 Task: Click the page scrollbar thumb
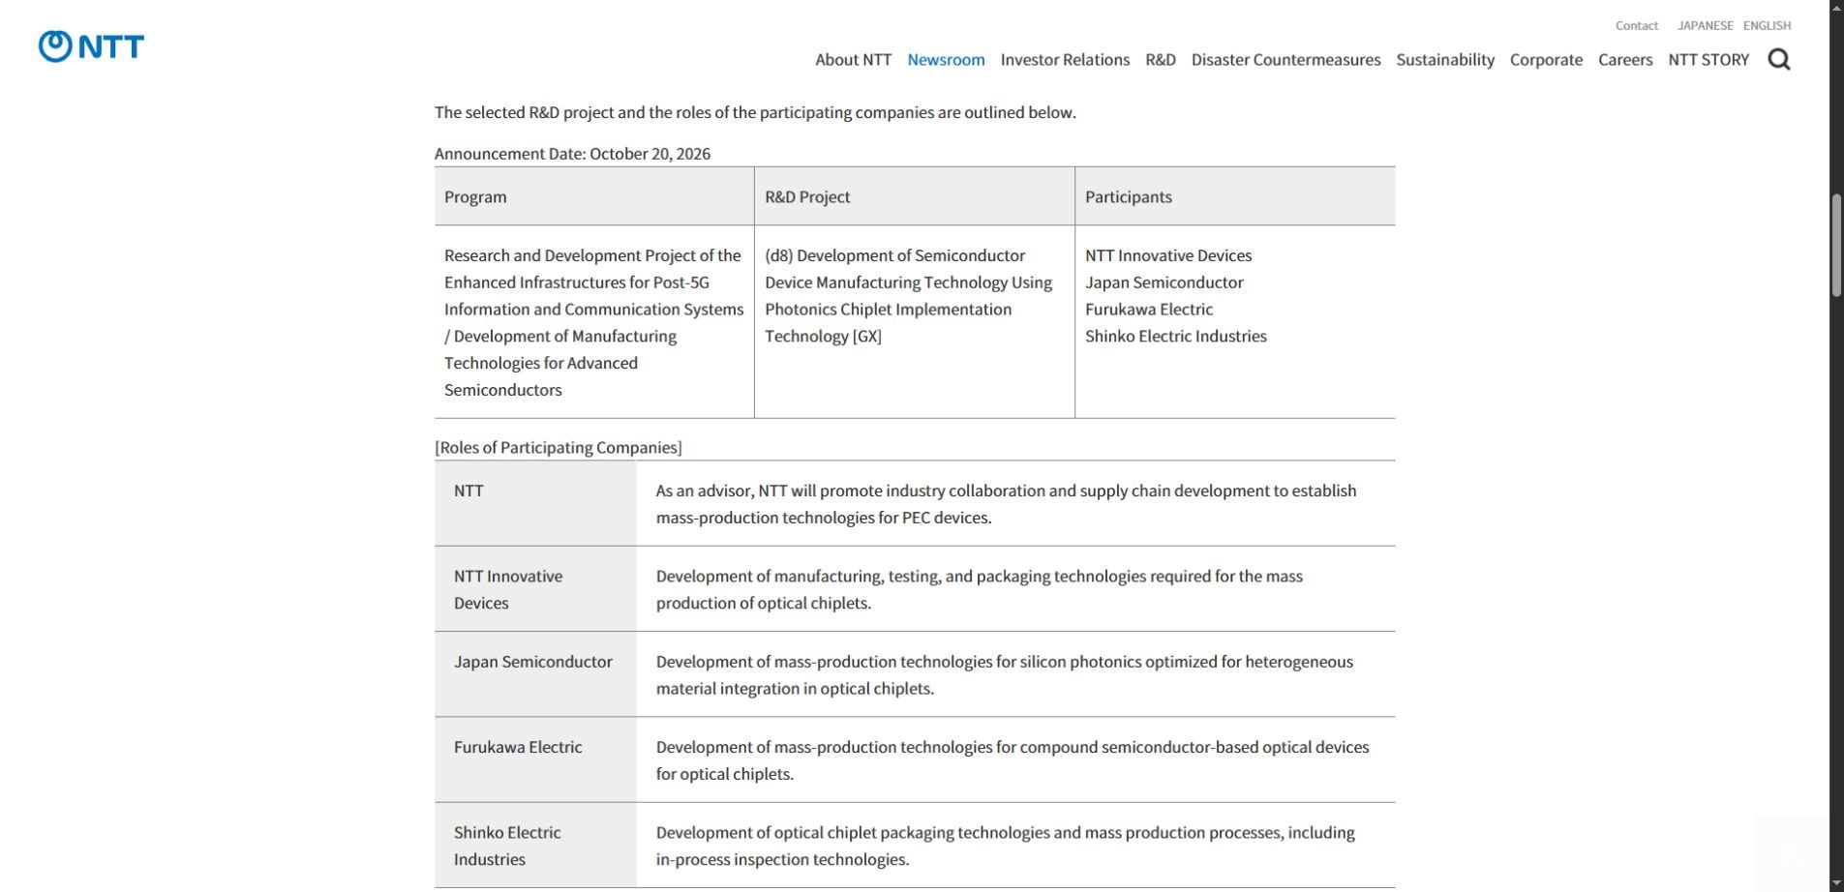coord(1836,246)
